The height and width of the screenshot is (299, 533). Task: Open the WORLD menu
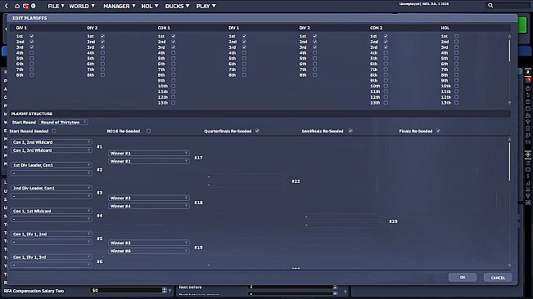click(x=82, y=6)
